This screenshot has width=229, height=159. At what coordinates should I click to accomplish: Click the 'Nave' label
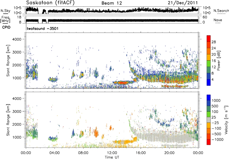pos(218,20)
